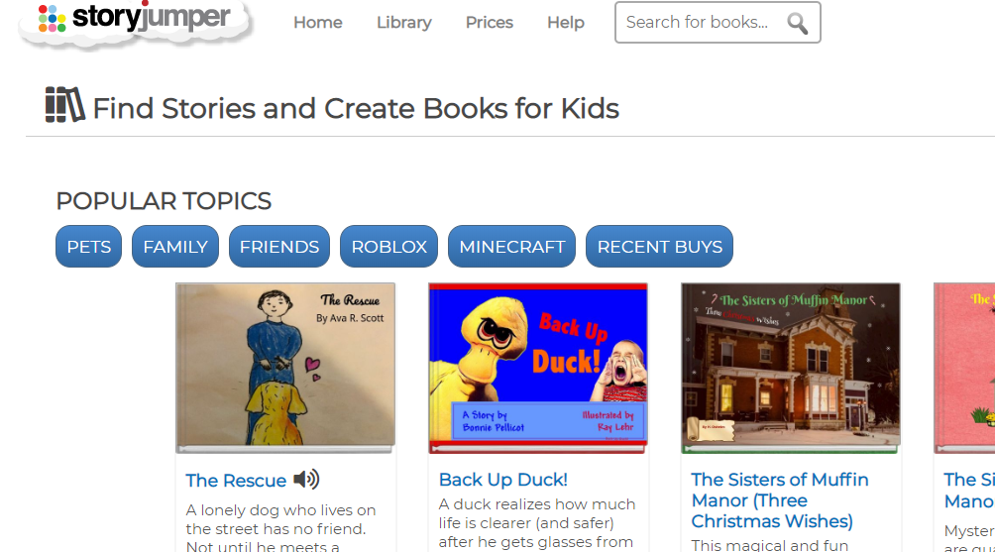
Task: Click the Back Up Duck! title link
Action: [x=503, y=480]
